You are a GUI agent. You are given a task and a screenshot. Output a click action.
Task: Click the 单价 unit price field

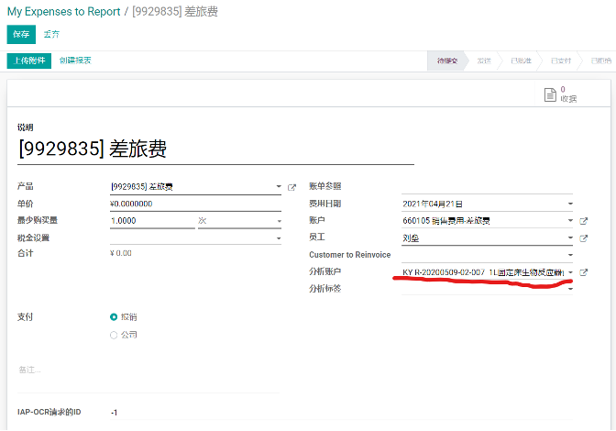point(192,204)
